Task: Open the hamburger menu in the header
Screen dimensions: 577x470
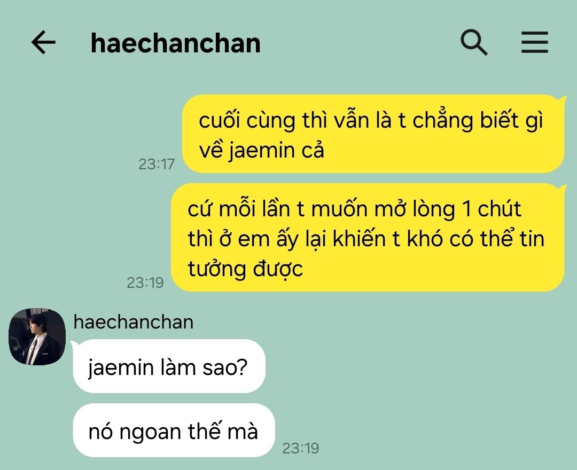Action: coord(535,42)
